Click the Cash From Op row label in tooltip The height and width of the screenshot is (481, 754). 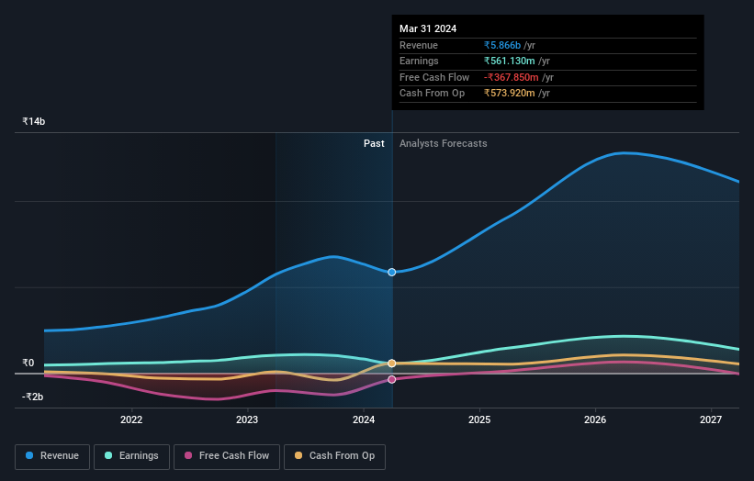click(x=433, y=94)
